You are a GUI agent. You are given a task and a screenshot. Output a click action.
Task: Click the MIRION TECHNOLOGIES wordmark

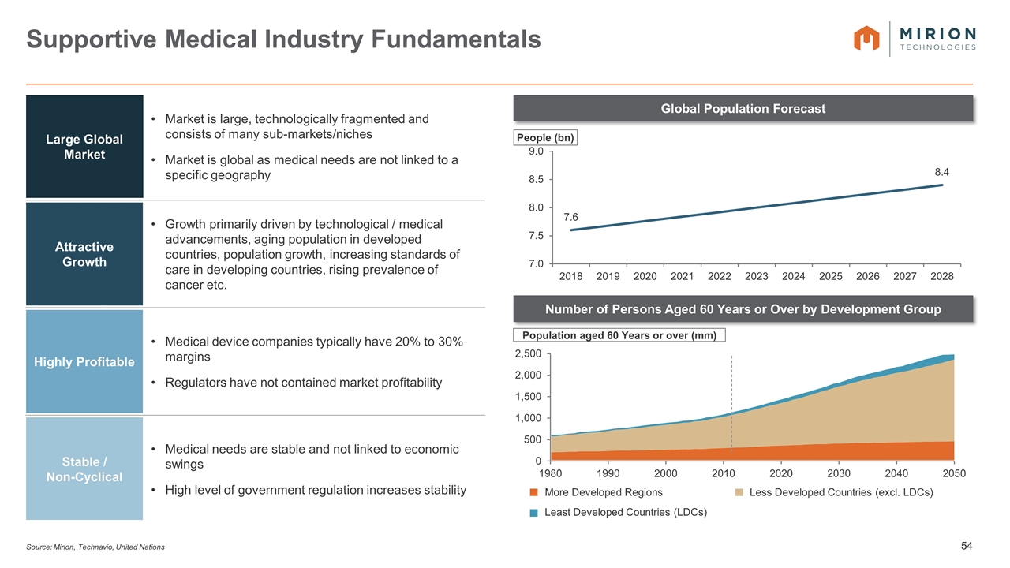point(937,39)
